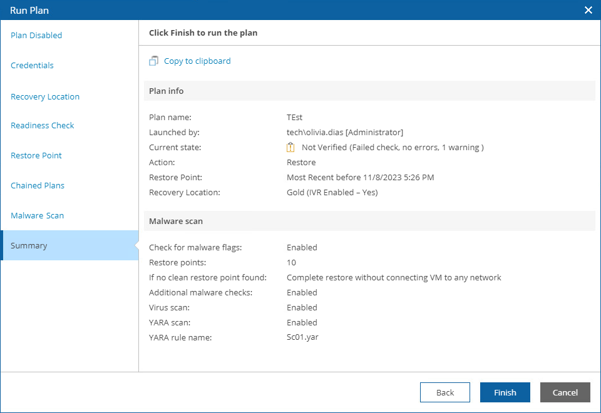The image size is (601, 413).
Task: Close the Run Plan dialog window
Action: (588, 10)
